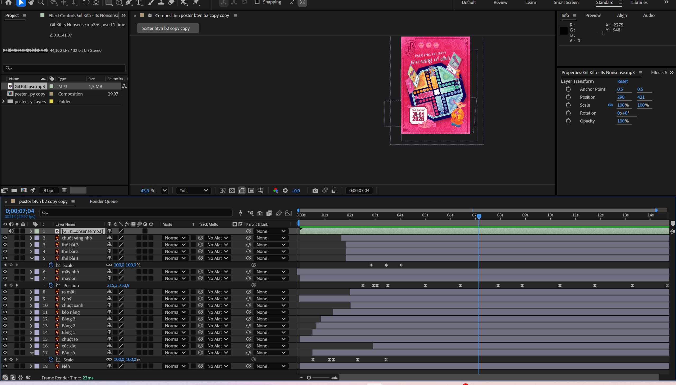Enable the Snapping checkbox
Image resolution: width=676 pixels, height=385 pixels.
(257, 2)
